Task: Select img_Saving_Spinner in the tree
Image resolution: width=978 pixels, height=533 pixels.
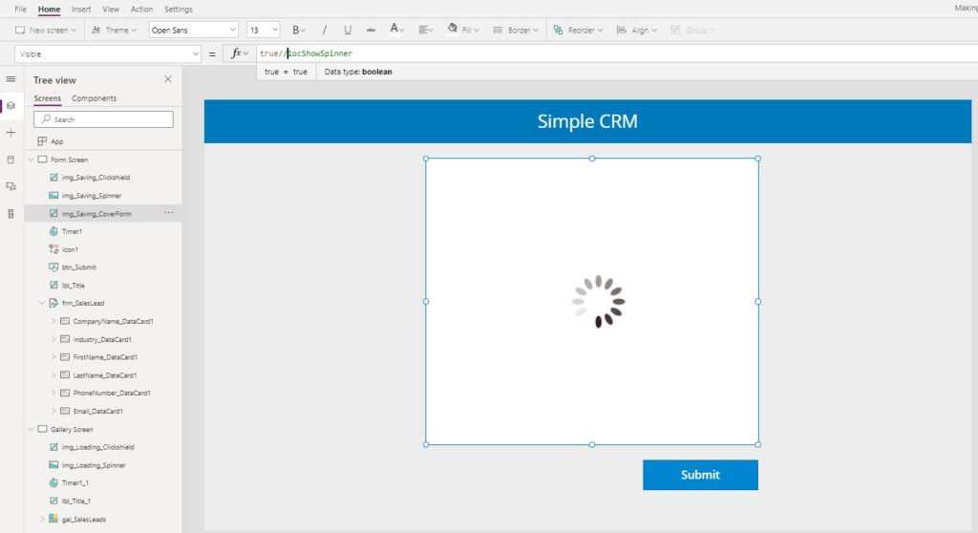Action: click(x=92, y=196)
